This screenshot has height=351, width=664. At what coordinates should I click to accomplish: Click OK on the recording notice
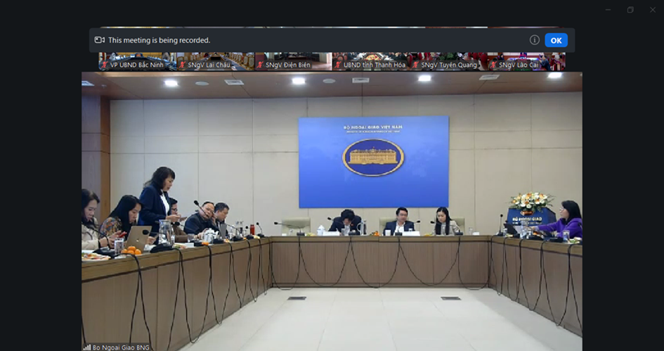click(556, 40)
